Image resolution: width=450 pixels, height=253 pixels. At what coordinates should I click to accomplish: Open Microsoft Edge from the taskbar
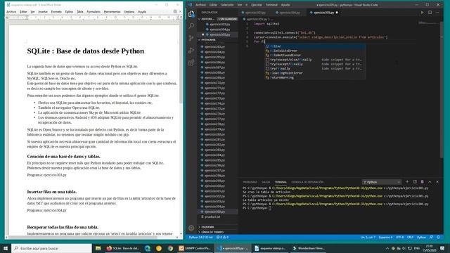(x=148, y=248)
